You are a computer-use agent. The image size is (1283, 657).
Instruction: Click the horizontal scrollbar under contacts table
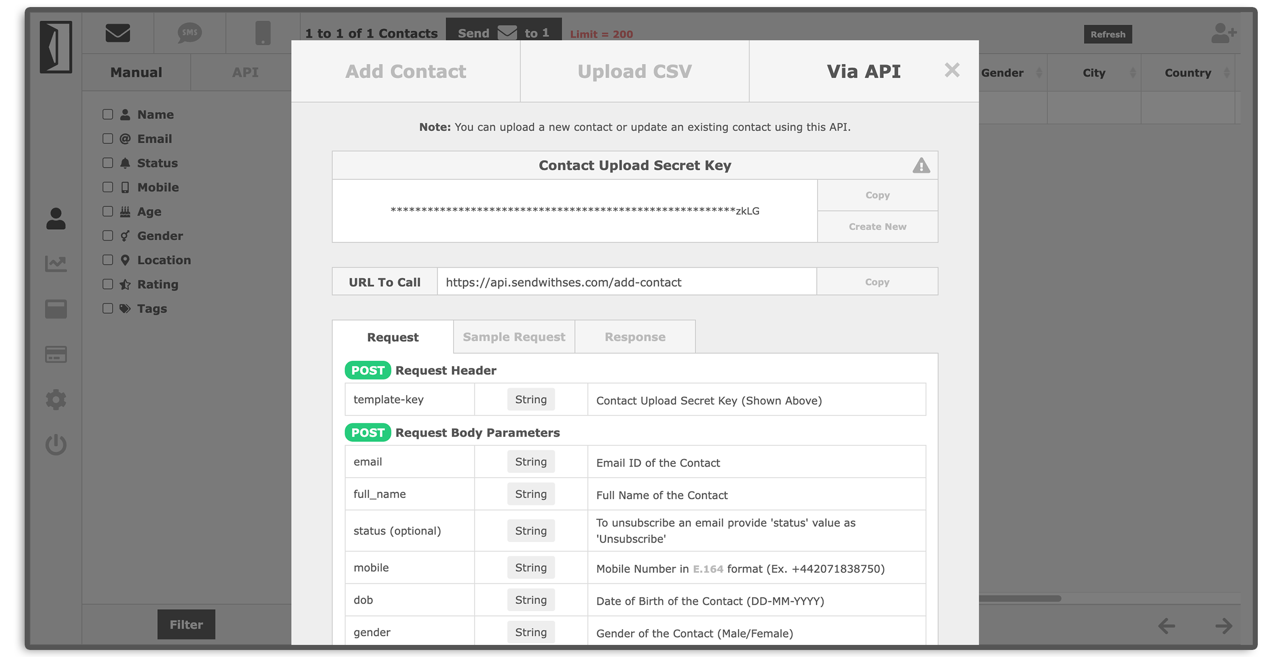1019,599
